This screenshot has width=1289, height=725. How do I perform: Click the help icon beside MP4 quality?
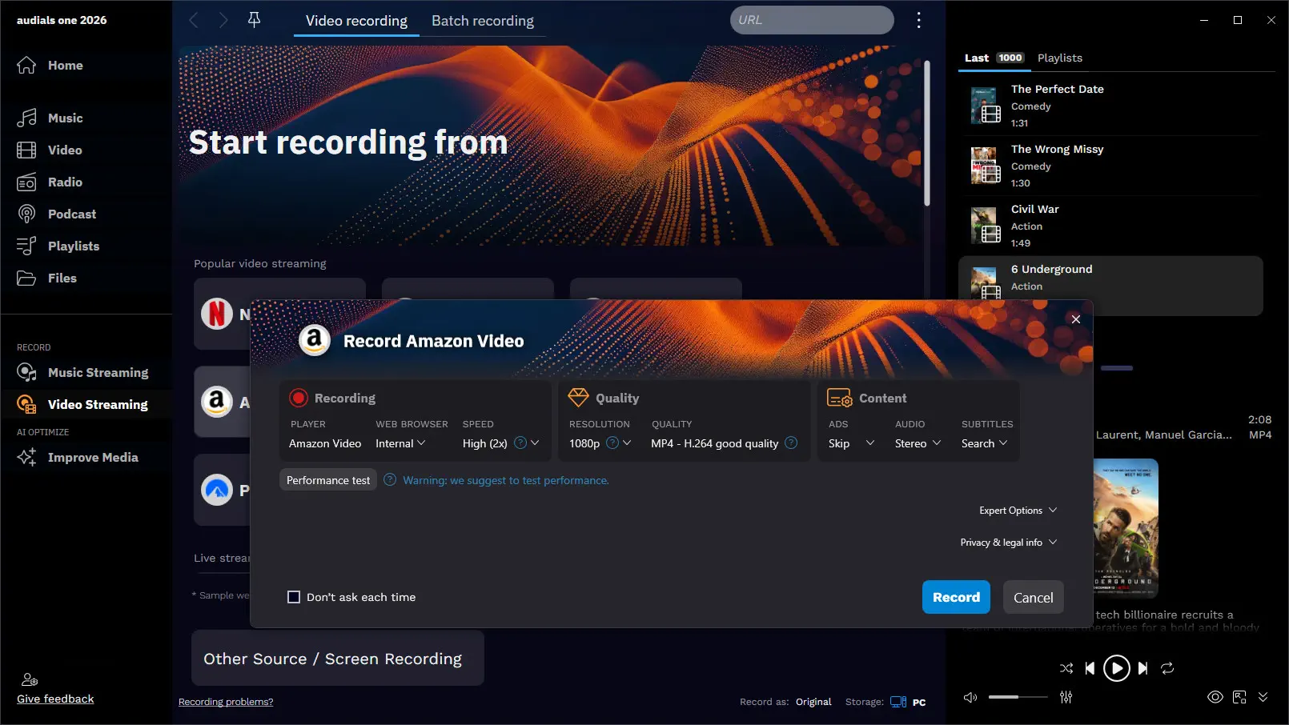pos(791,443)
